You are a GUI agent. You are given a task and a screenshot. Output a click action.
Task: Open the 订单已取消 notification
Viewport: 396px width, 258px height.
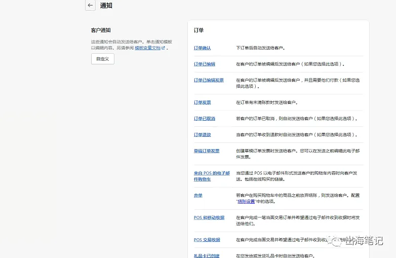204,119
